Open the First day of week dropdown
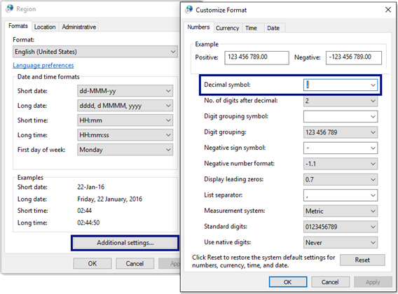Image resolution: width=398 pixels, height=294 pixels. [x=125, y=150]
